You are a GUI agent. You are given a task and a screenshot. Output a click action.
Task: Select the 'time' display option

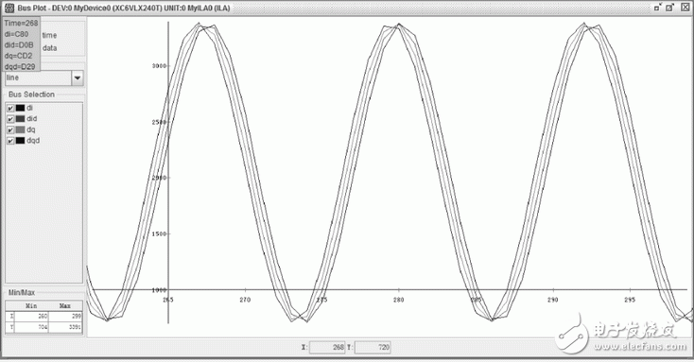coord(49,35)
